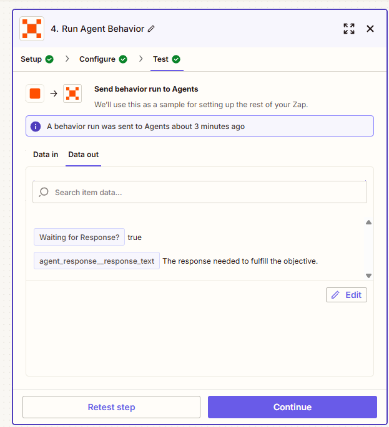The width and height of the screenshot is (389, 427).
Task: Focus the Search item data field
Action: click(200, 192)
